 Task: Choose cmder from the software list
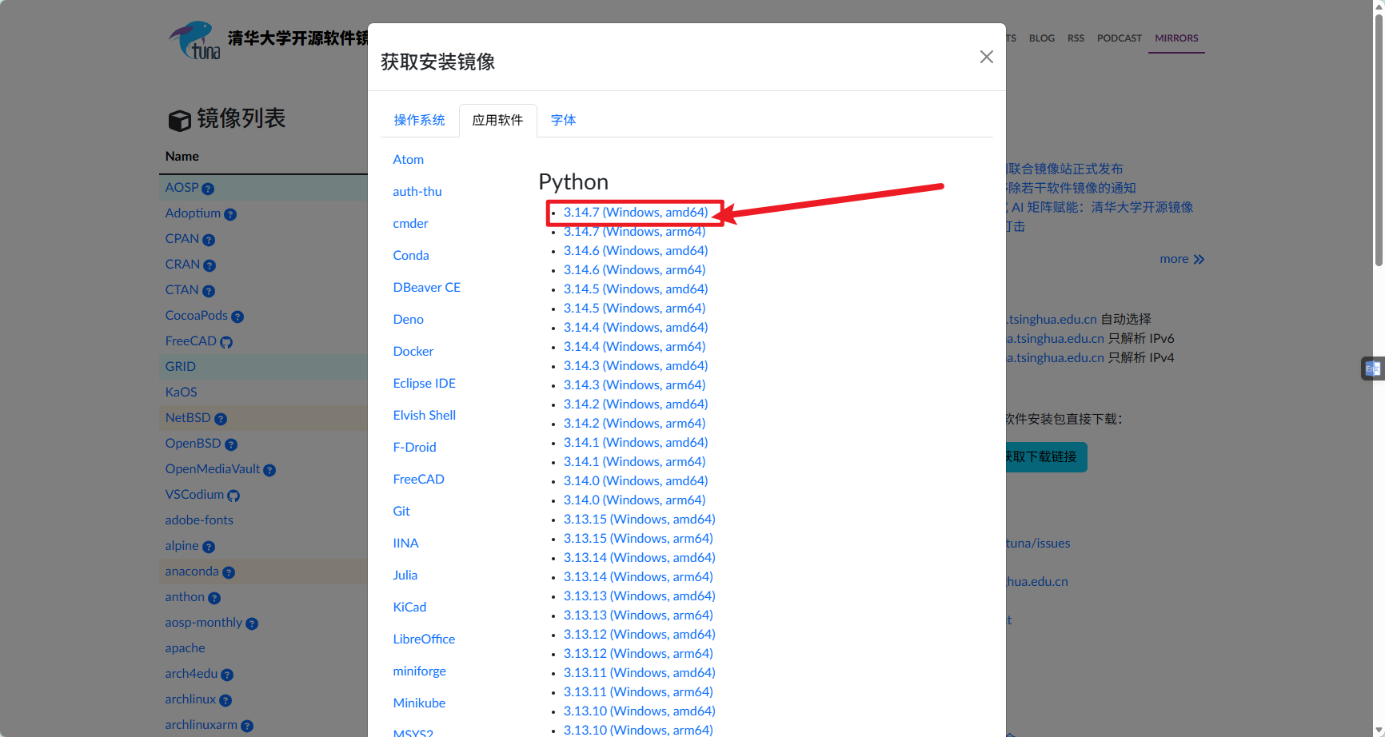411,224
